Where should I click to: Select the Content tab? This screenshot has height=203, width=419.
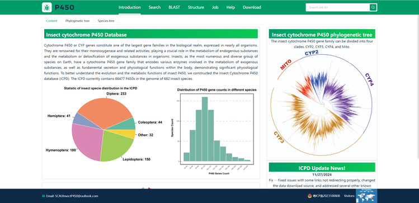point(51,21)
